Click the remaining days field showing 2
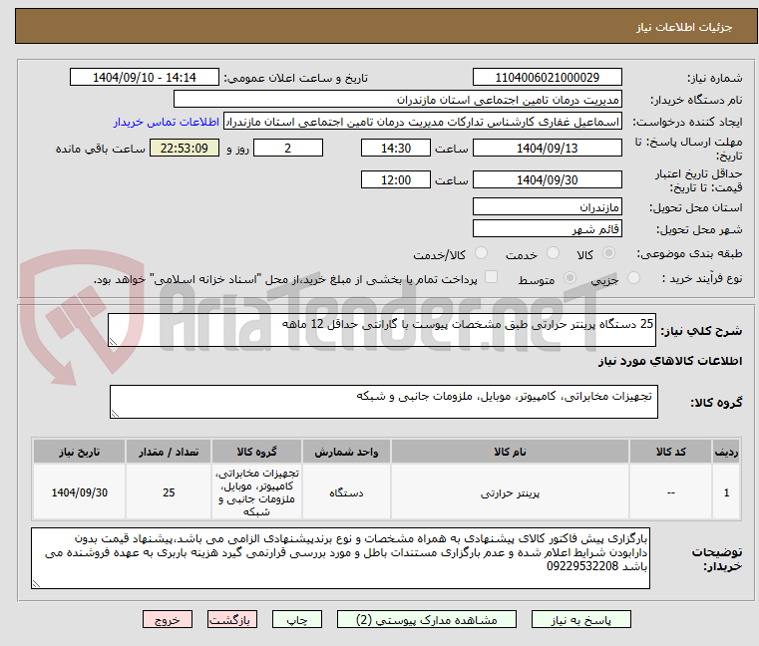The width and height of the screenshot is (759, 646). click(288, 148)
